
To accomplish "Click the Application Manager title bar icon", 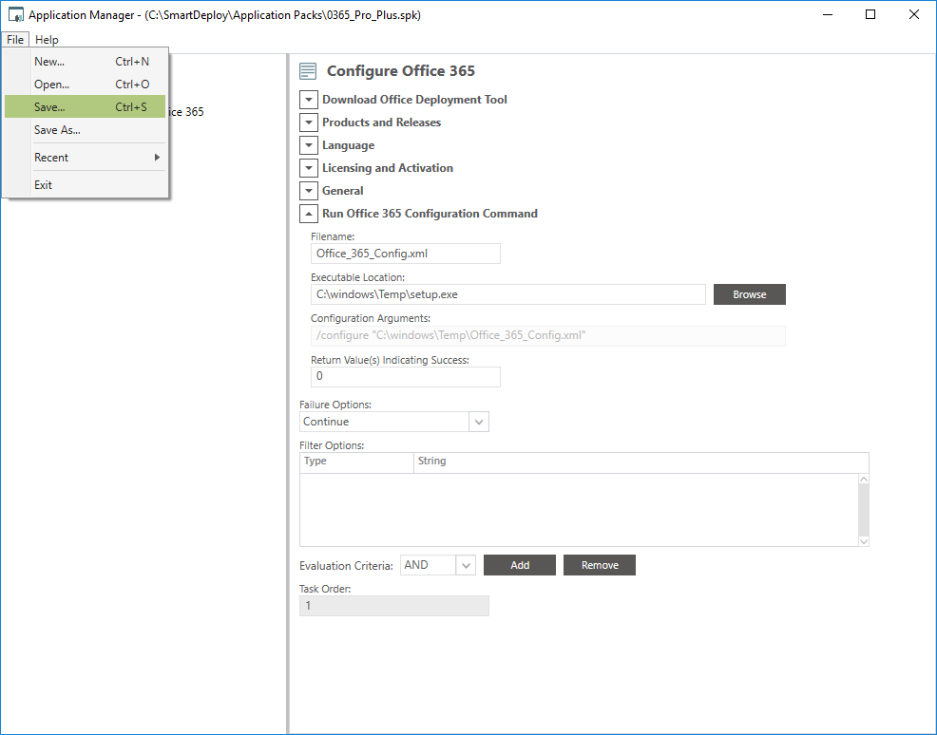I will (15, 15).
